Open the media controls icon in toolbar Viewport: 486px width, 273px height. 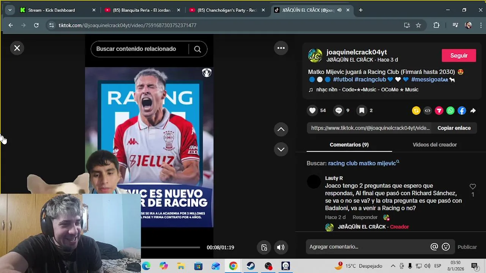click(x=455, y=25)
